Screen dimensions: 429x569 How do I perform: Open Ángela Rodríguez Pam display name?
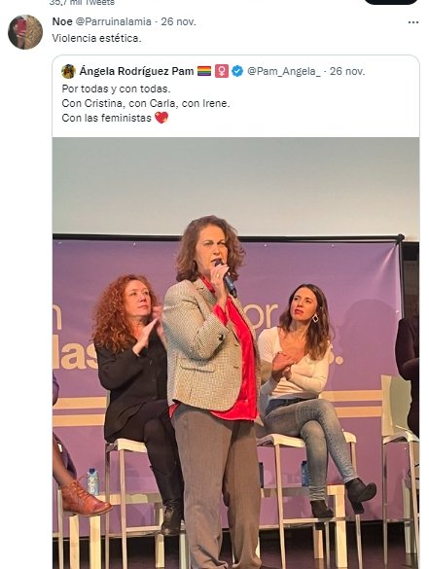tap(136, 71)
